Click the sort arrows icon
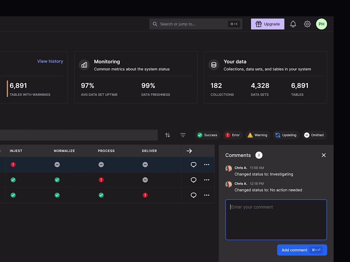Viewport: 350px width, 262px height. coord(168,135)
